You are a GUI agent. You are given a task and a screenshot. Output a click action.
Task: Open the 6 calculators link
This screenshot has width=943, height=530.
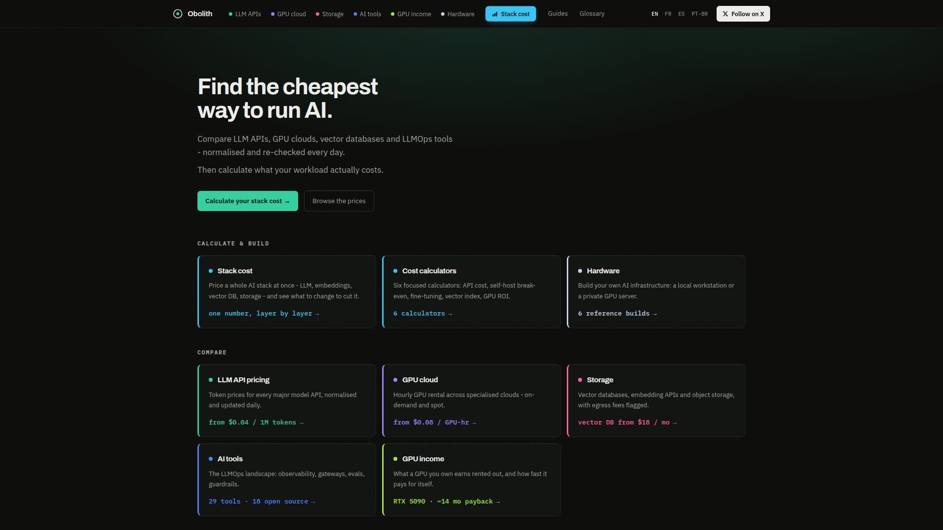tap(422, 314)
